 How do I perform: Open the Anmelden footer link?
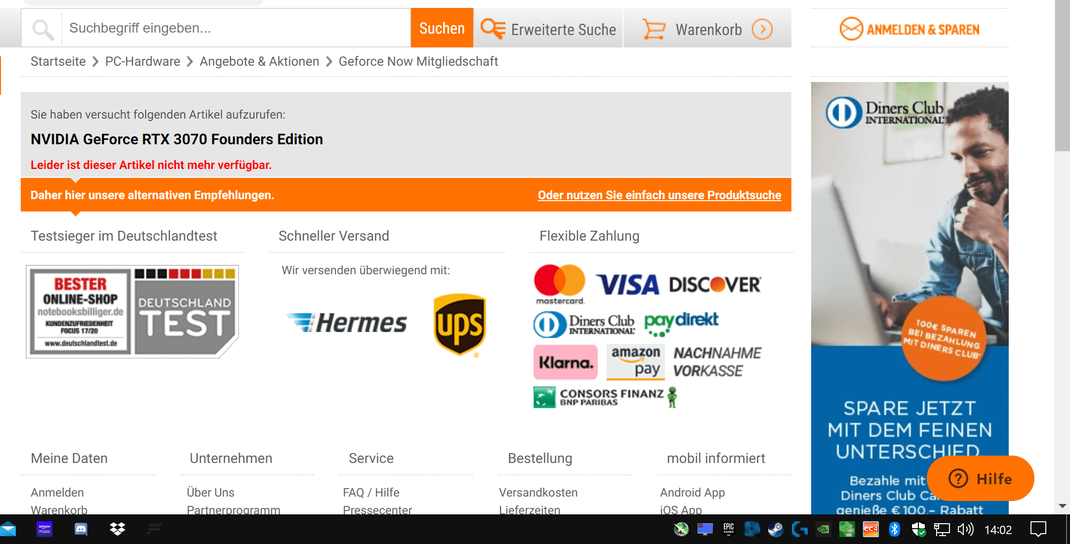point(57,493)
